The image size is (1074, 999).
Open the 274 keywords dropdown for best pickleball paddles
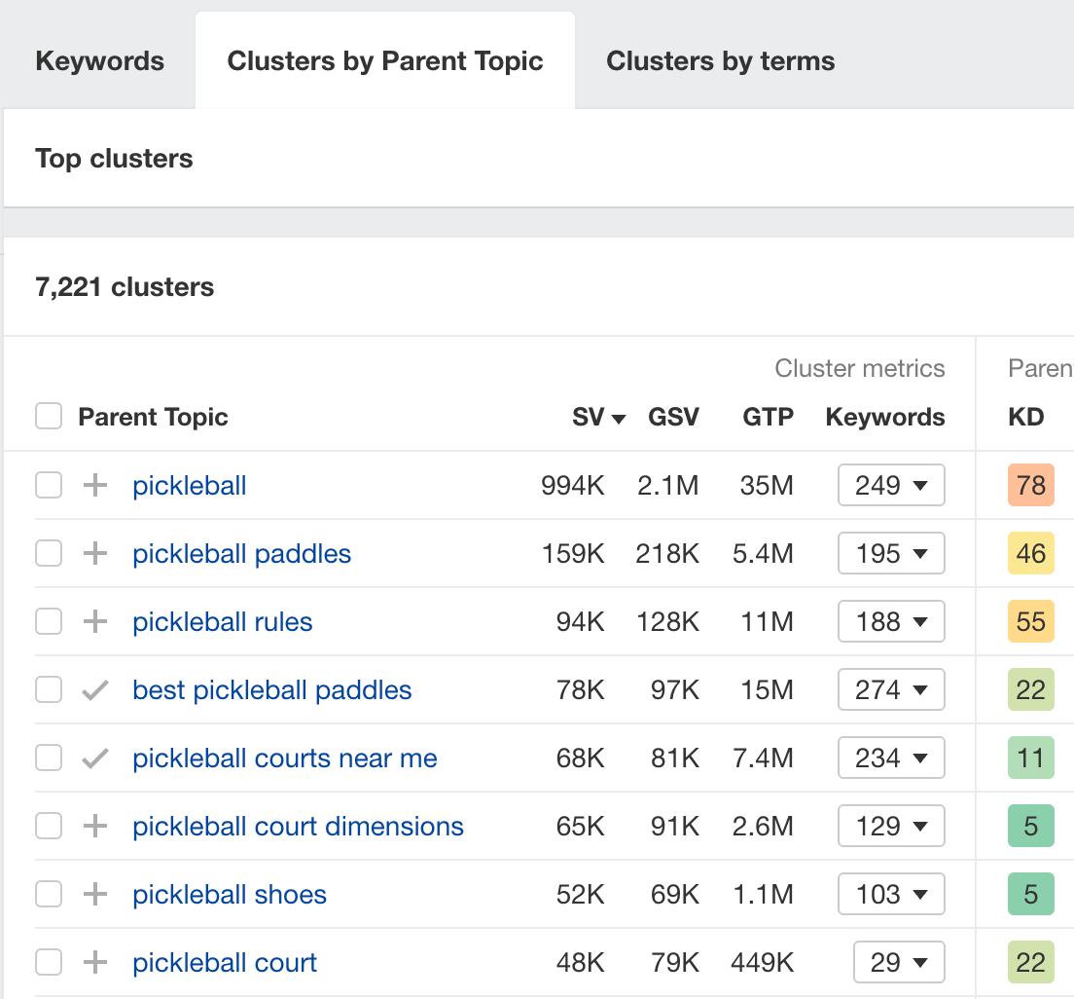coord(891,689)
